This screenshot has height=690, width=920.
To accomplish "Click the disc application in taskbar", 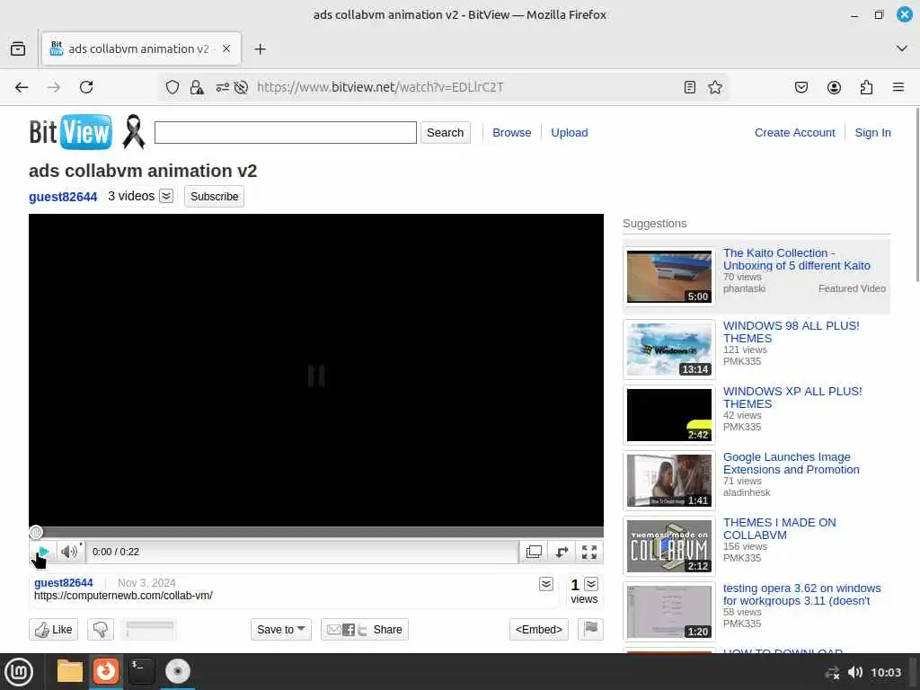I will [x=178, y=671].
